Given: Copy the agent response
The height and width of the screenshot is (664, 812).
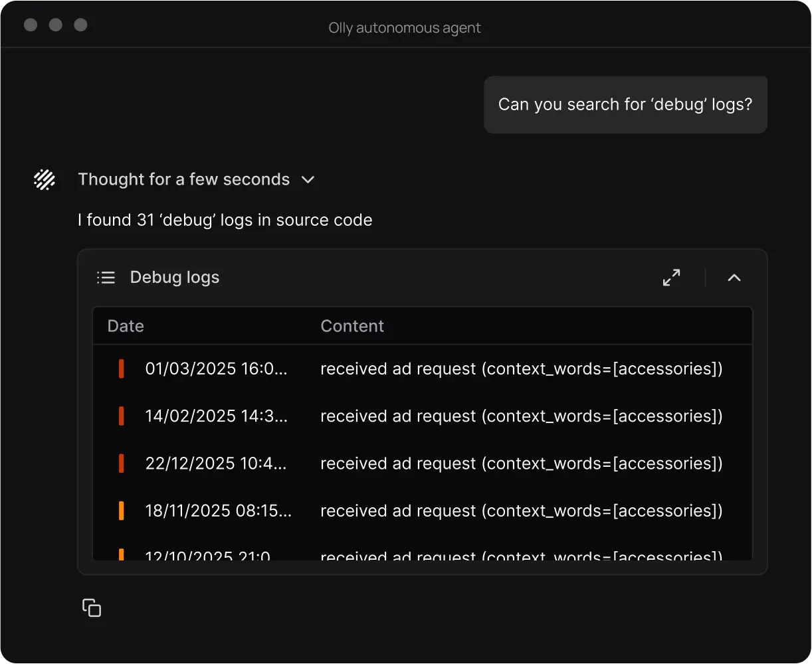Looking at the screenshot, I should 92,608.
